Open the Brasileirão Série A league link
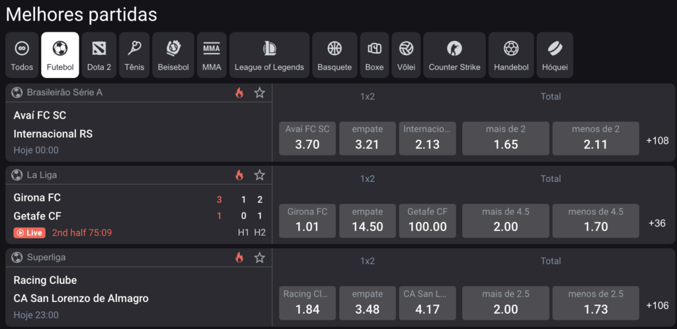This screenshot has width=677, height=329. [64, 93]
